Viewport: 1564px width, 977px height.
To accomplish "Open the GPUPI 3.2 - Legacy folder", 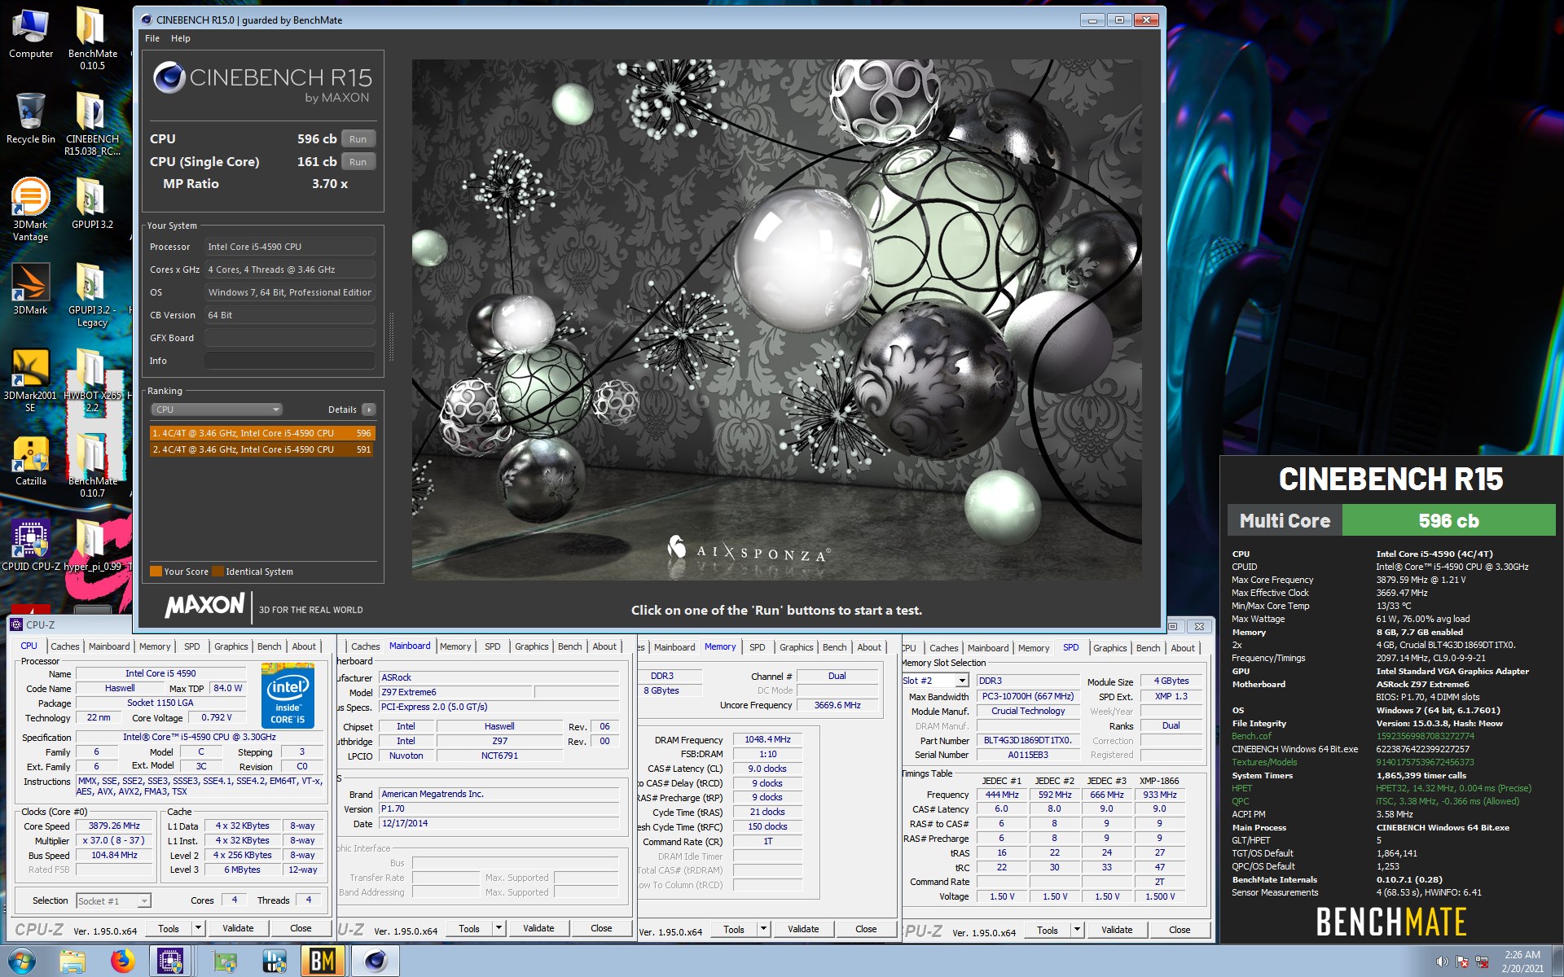I will tap(92, 295).
